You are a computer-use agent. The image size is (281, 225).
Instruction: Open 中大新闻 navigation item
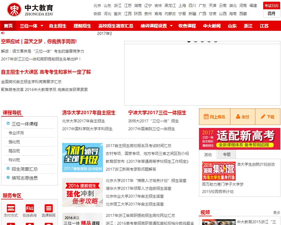coord(212,26)
